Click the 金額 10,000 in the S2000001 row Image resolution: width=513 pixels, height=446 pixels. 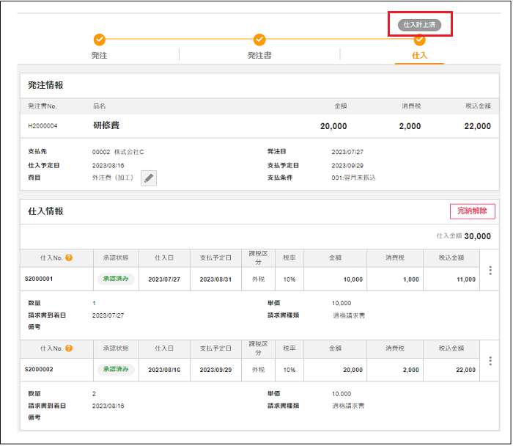tap(353, 279)
